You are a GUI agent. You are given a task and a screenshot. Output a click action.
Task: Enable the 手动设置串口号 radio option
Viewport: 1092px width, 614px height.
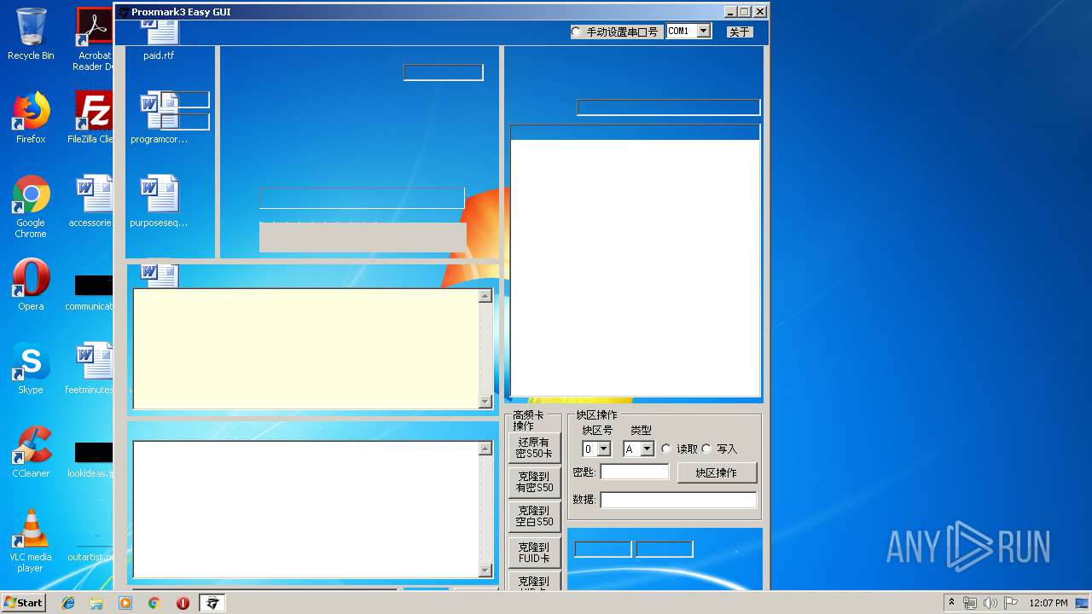[577, 32]
